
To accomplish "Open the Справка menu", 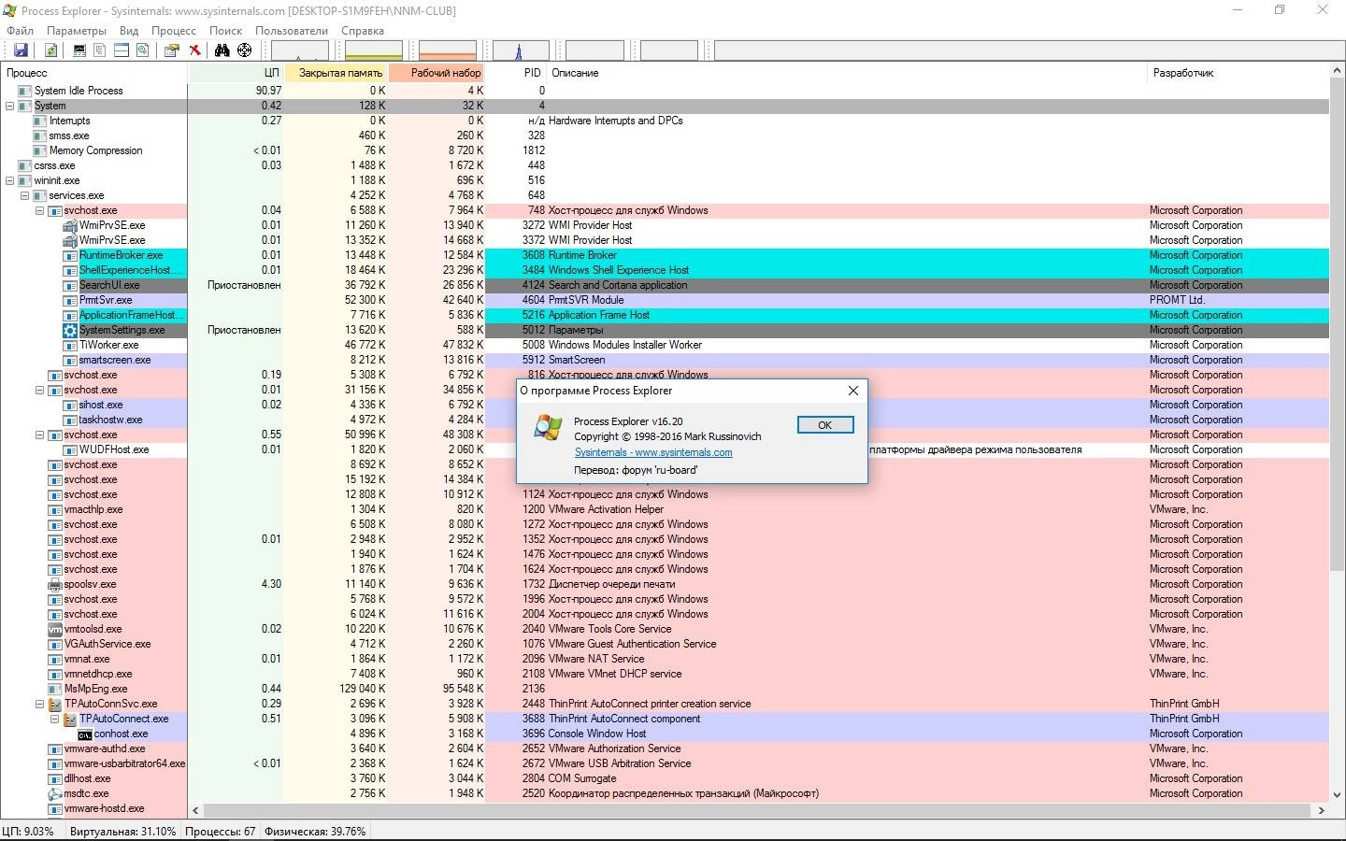I will [363, 30].
